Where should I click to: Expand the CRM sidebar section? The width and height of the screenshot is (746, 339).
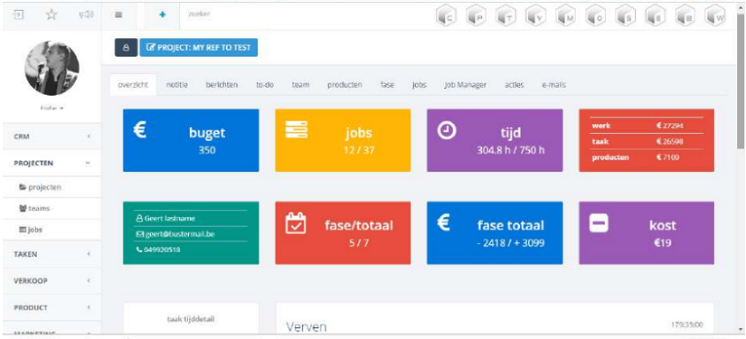tap(52, 137)
